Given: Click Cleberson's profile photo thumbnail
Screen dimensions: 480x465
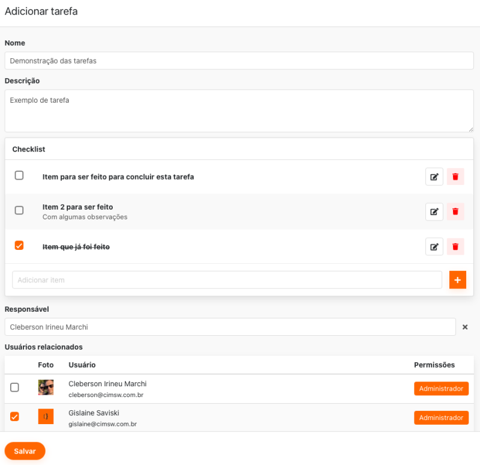Looking at the screenshot, I should (46, 387).
